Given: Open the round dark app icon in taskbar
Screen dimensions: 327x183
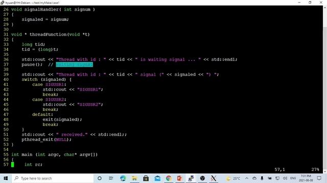Looking at the screenshot, I should (202, 178).
